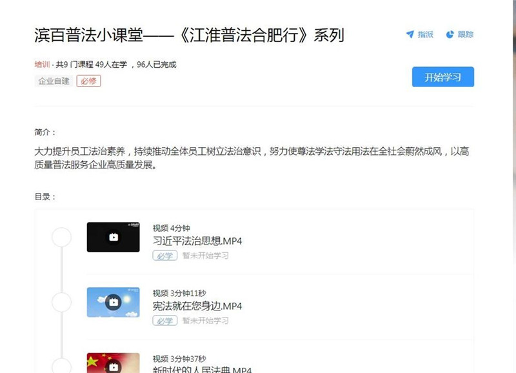The height and width of the screenshot is (373, 516).
Task: Click the play icon on 新时代的人民法典 video
Action: coord(115,368)
